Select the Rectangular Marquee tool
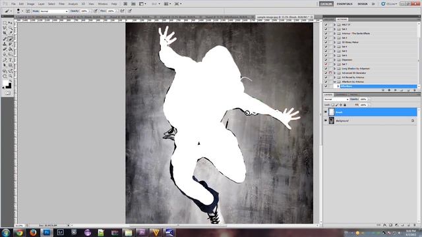The image size is (422, 237). pos(5,24)
